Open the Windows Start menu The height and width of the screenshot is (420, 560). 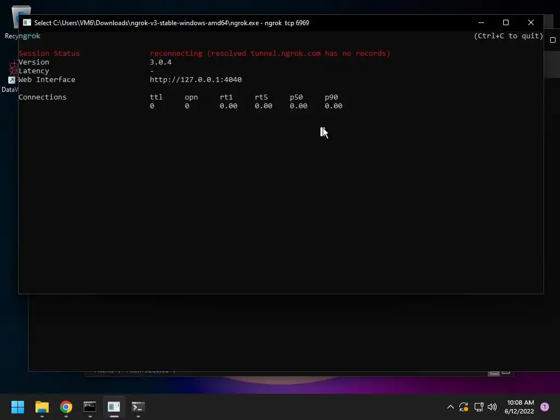pyautogui.click(x=17, y=407)
